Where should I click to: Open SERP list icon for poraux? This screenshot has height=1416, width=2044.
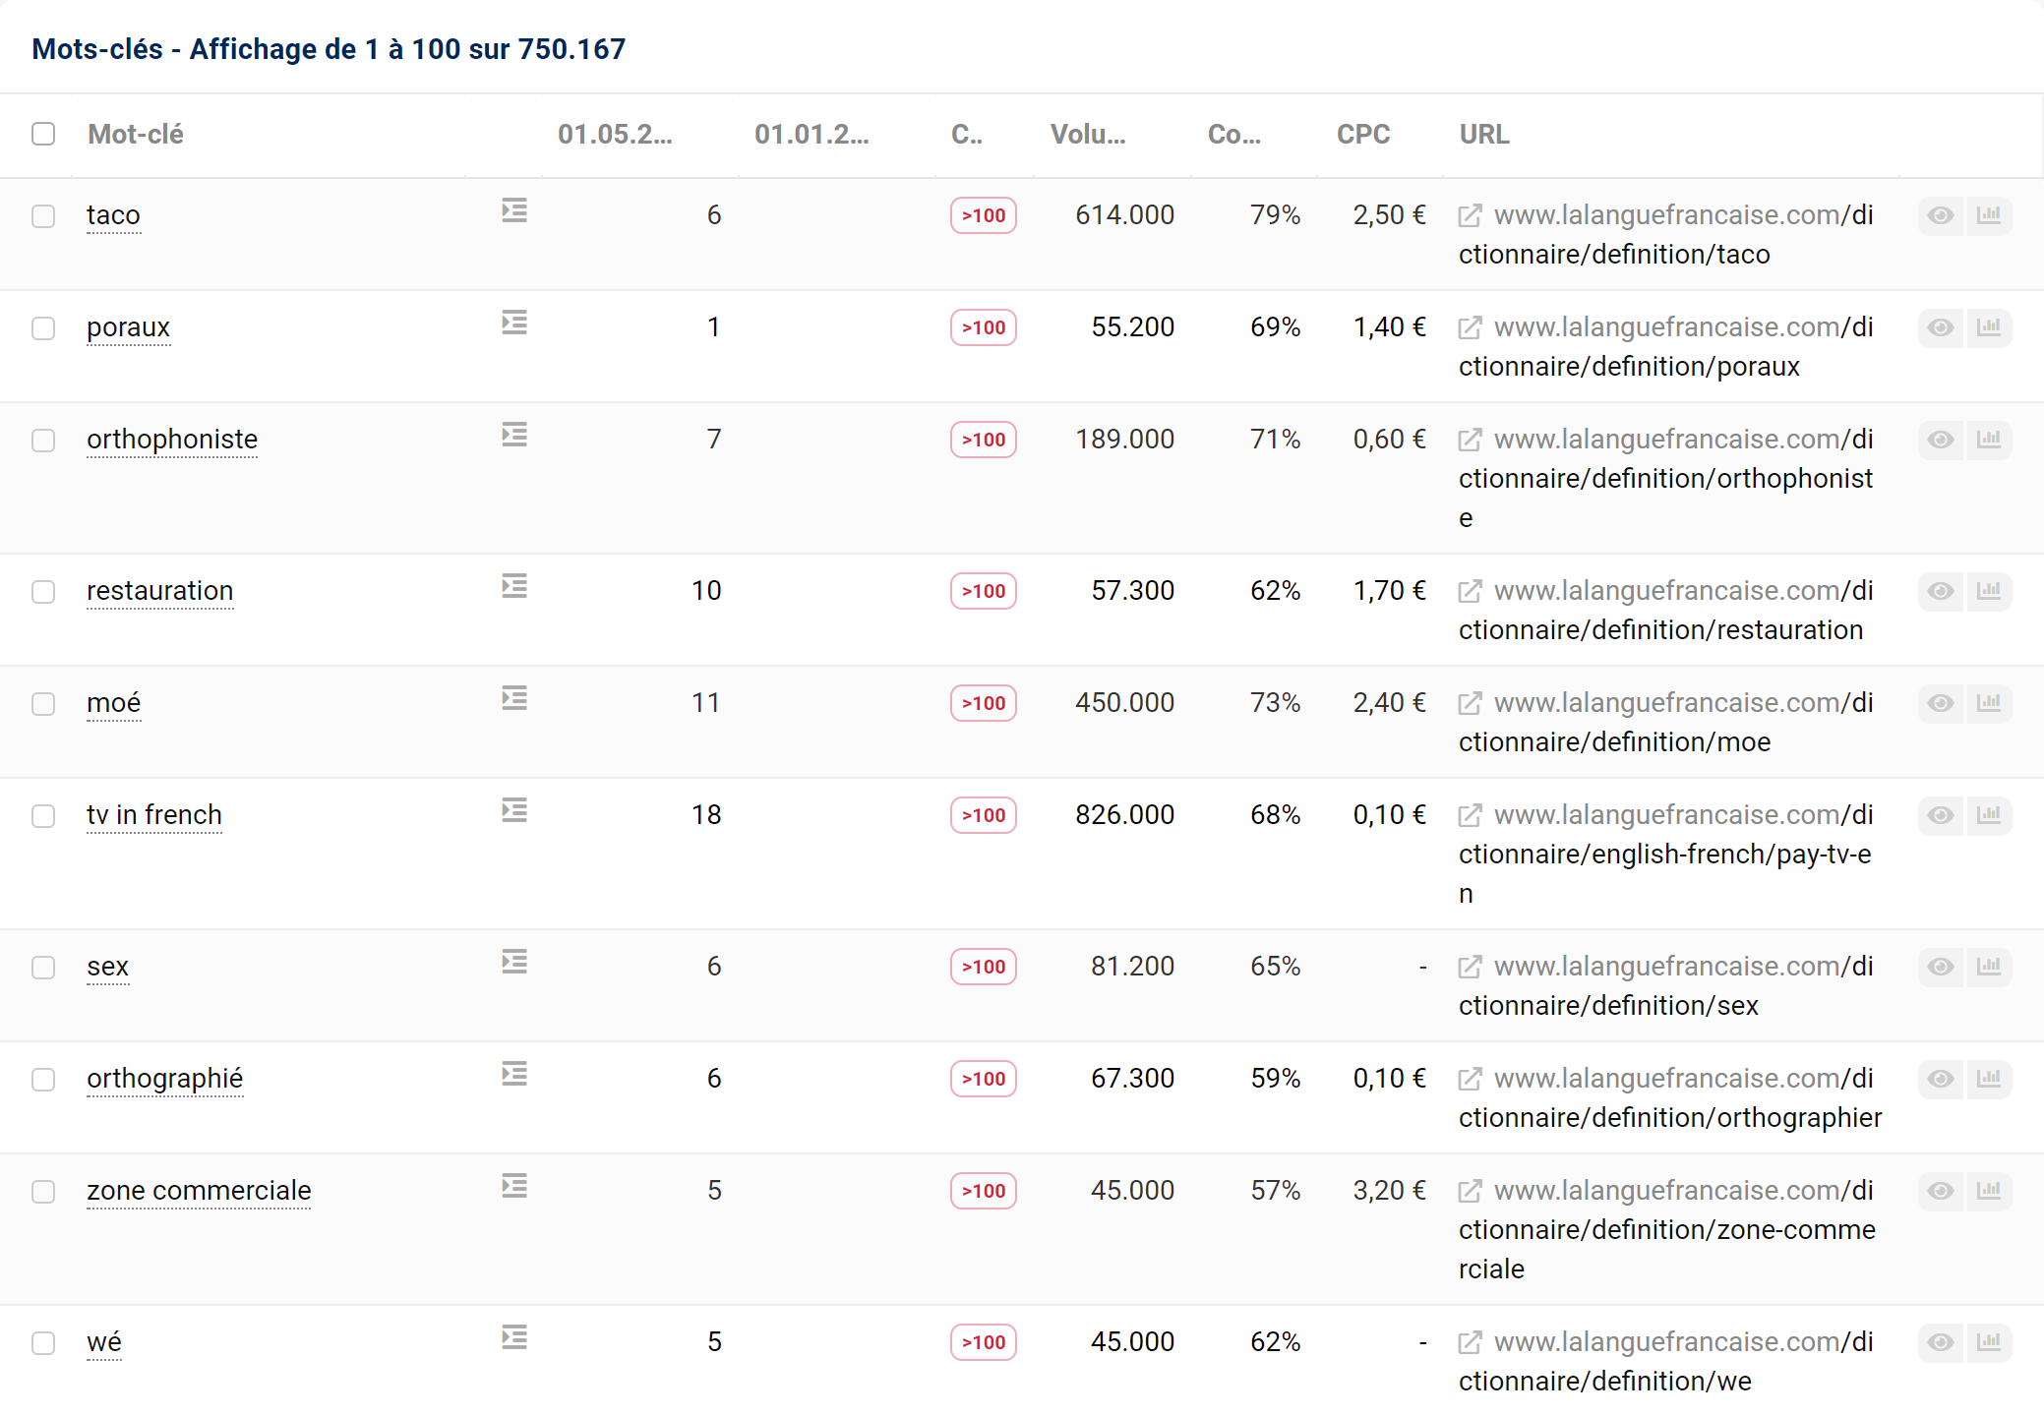click(x=514, y=323)
